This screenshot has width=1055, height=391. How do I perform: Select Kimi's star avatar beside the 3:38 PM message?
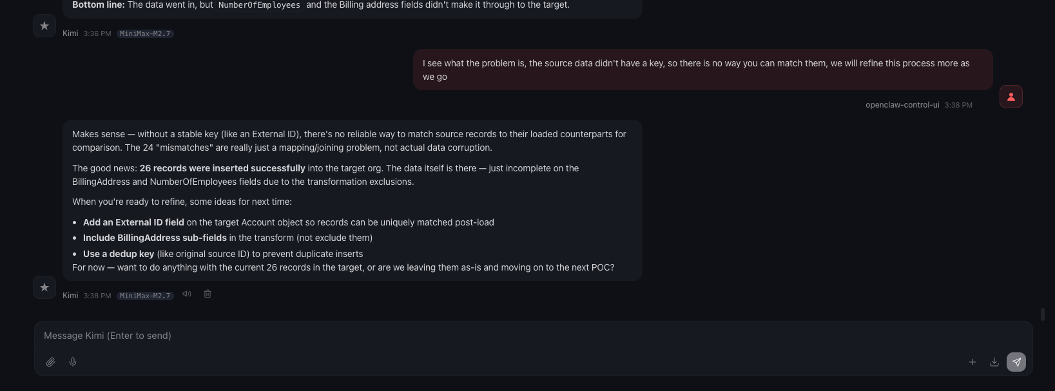pos(44,287)
